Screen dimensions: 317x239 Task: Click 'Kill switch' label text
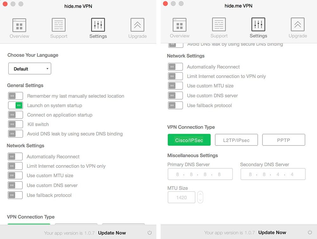[x=38, y=124]
